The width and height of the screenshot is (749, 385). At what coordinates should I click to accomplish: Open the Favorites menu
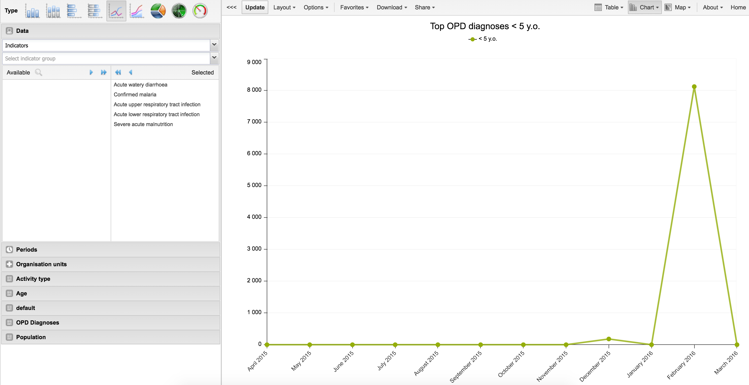tap(354, 8)
